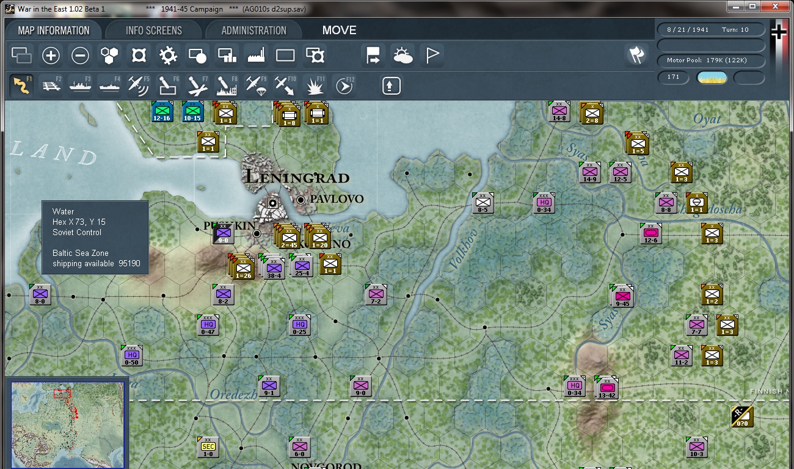Viewport: 794px width, 469px height.
Task: Open the Administration tab
Action: (253, 31)
